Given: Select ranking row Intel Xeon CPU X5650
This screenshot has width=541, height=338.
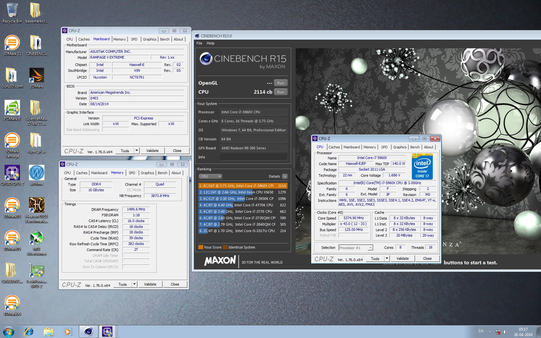Looking at the screenshot, I should [243, 192].
